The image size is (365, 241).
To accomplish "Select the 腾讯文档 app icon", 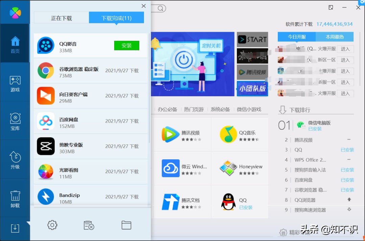I will click(170, 202).
